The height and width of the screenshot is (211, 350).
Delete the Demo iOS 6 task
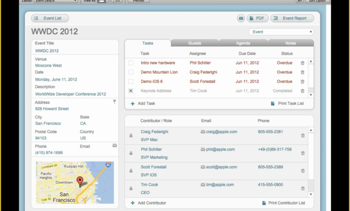302,82
